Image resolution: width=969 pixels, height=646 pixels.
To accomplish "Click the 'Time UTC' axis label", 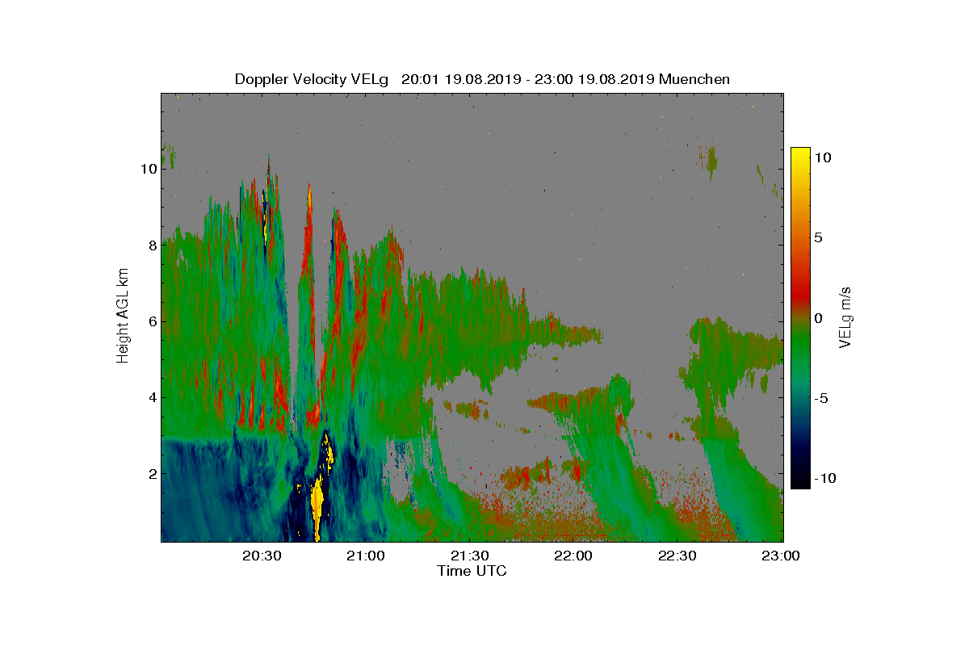I will click(472, 571).
